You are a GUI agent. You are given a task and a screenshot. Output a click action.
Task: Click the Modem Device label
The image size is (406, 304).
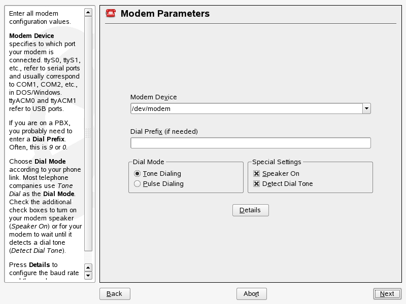pos(154,97)
